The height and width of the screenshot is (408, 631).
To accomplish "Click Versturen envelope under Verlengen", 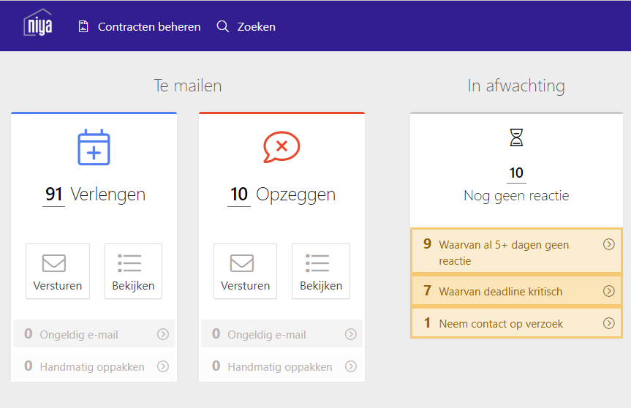I will point(58,271).
